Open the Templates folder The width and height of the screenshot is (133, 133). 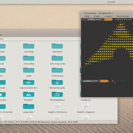click(x=57, y=94)
